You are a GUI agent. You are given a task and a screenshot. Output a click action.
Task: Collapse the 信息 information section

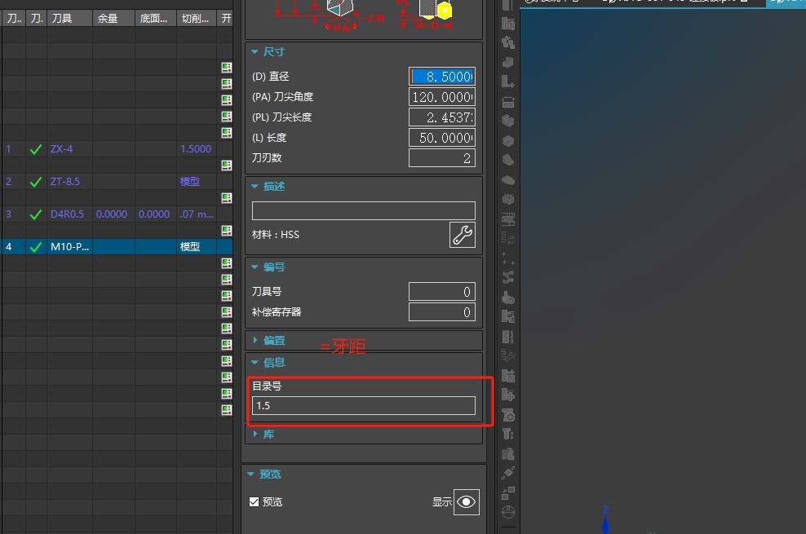tap(255, 363)
